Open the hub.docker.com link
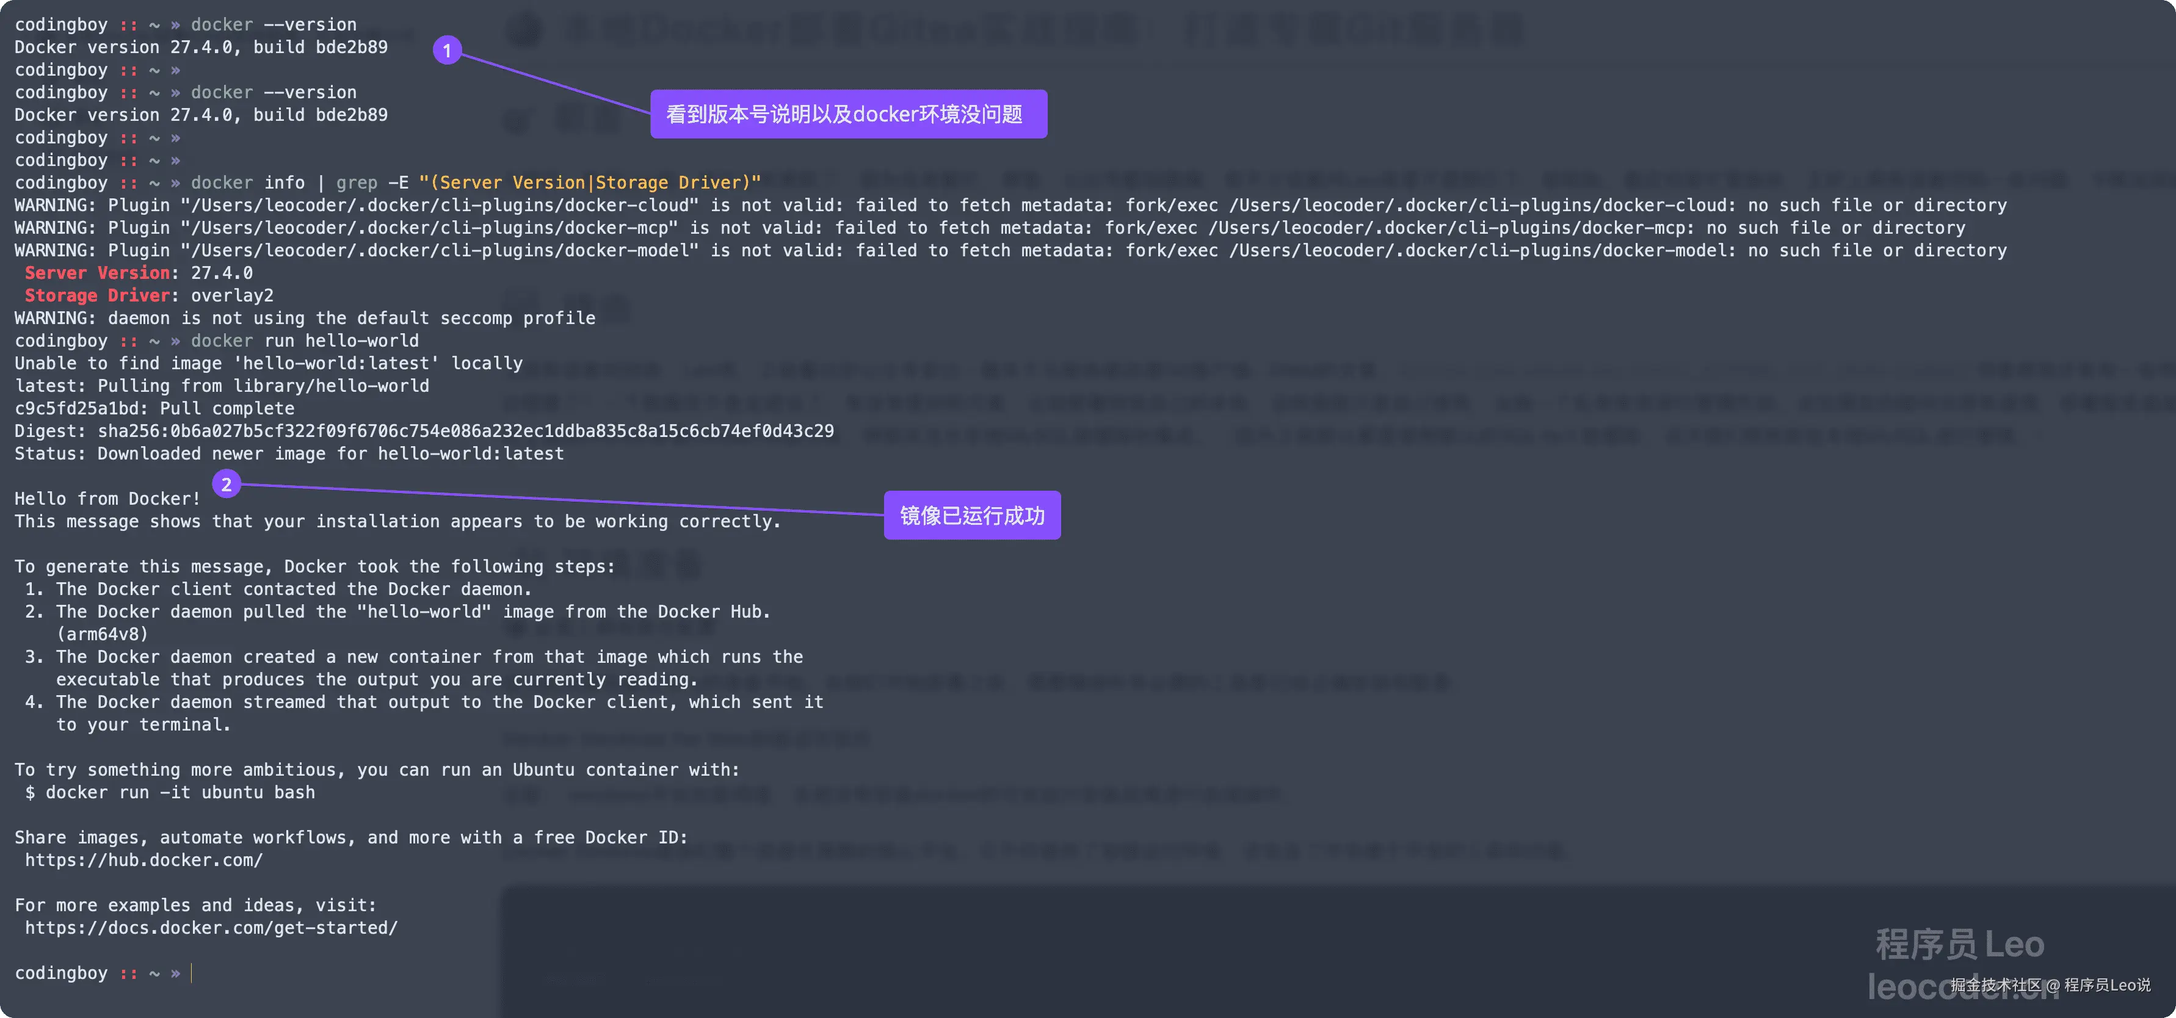 point(143,860)
